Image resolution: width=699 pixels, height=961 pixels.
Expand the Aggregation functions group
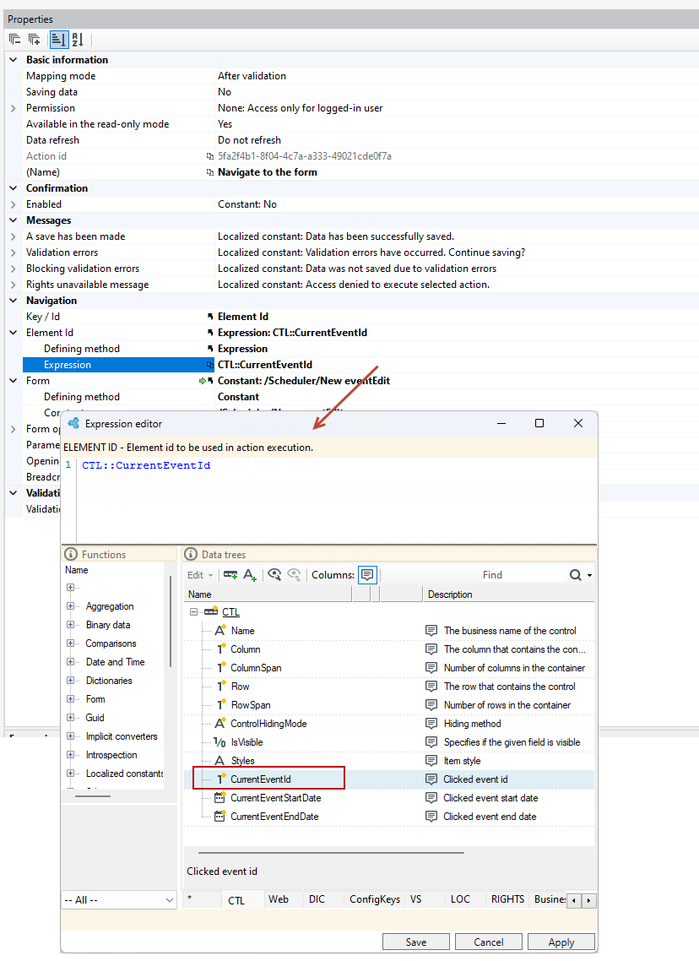pos(70,606)
